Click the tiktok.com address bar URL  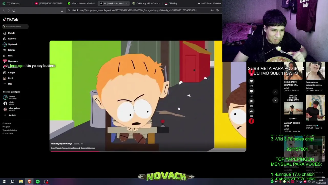point(134,10)
